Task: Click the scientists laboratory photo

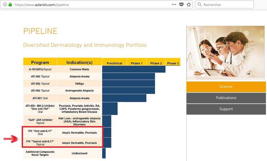Action: coord(226,52)
